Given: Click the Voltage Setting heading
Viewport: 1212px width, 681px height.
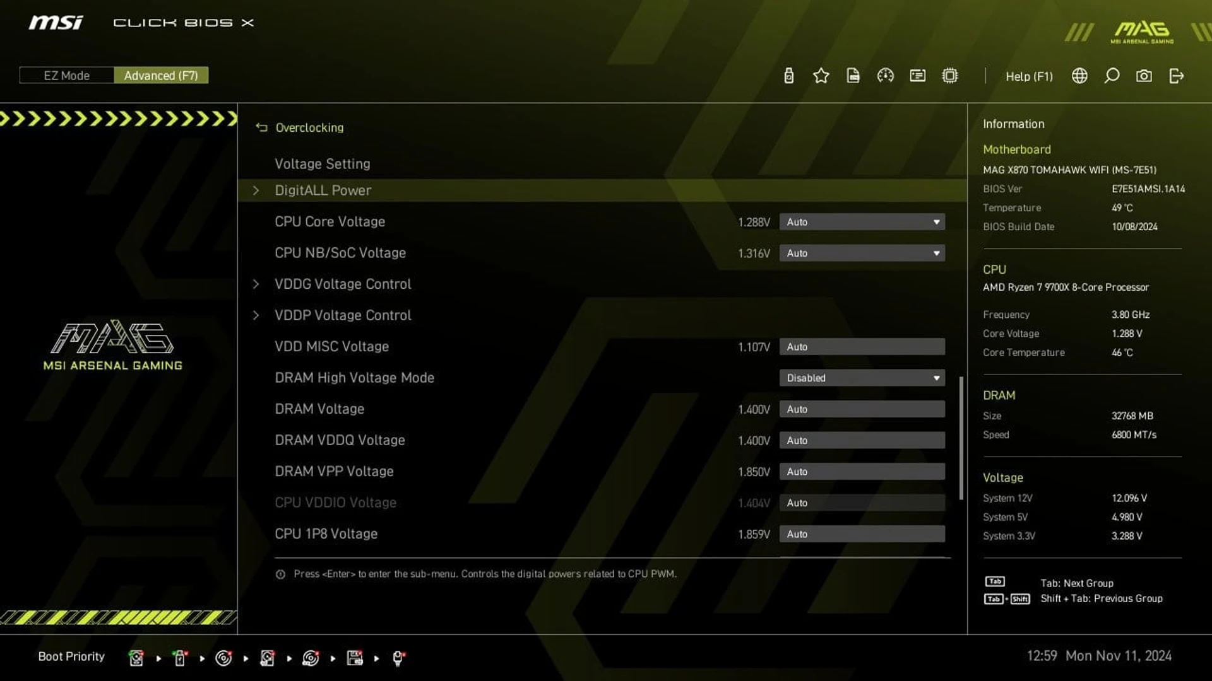Looking at the screenshot, I should pos(322,164).
